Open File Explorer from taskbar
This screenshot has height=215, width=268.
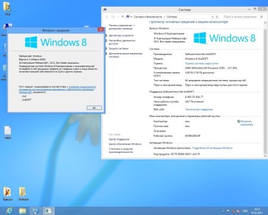coord(23,211)
